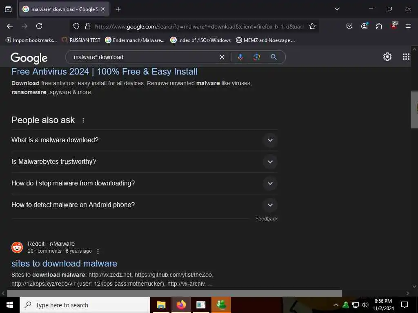This screenshot has height=313, width=418.
Task: Close the malware download browser tab
Action: [103, 9]
